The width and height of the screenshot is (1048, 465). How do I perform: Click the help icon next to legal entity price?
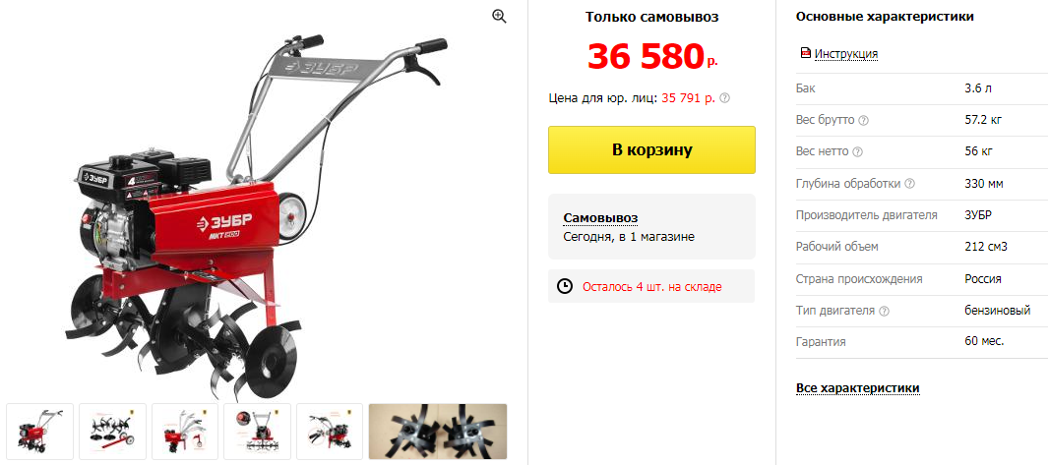point(724,98)
